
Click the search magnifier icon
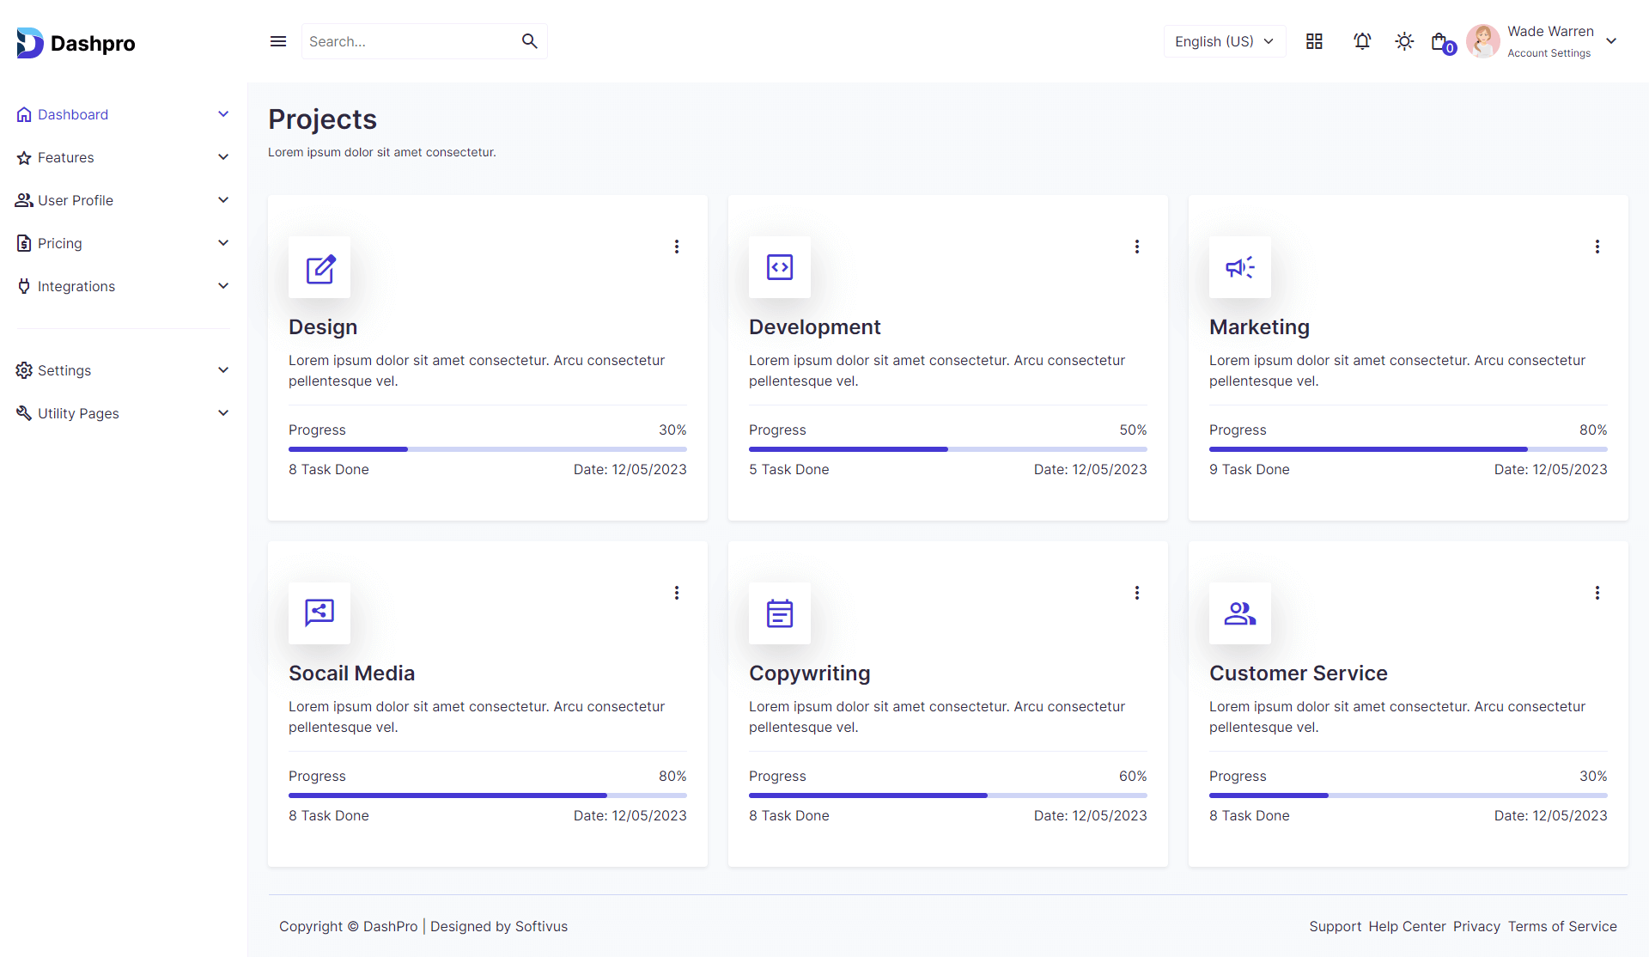(x=529, y=41)
